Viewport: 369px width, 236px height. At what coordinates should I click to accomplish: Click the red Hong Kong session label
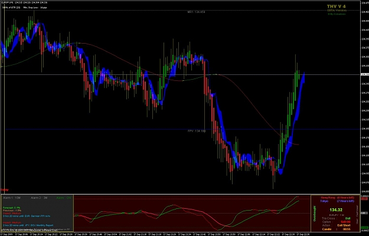pos(328,198)
